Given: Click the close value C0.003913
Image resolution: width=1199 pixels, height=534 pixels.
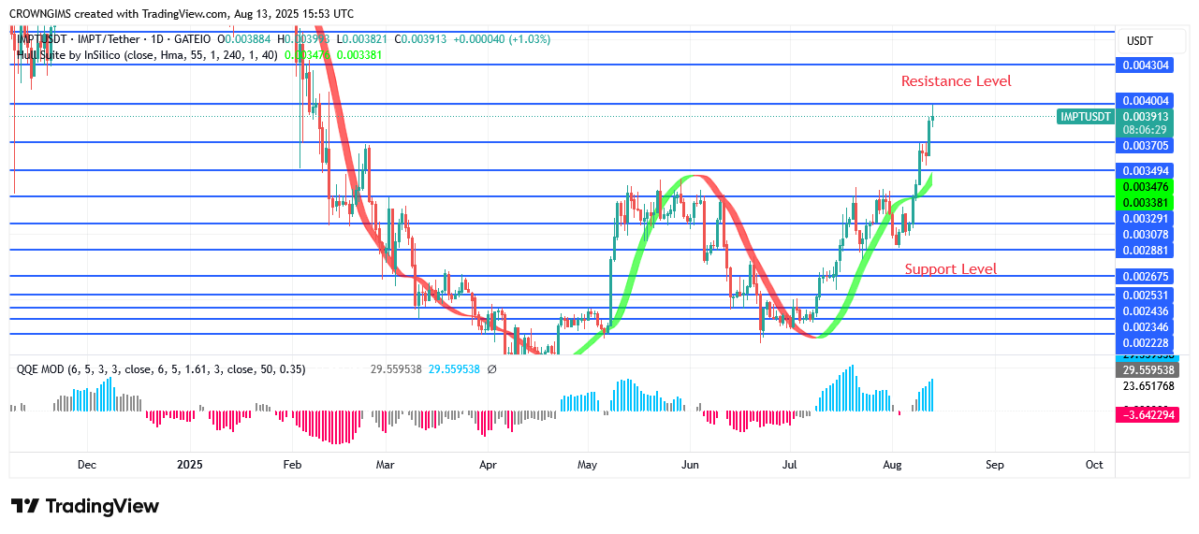Looking at the screenshot, I should [x=422, y=39].
